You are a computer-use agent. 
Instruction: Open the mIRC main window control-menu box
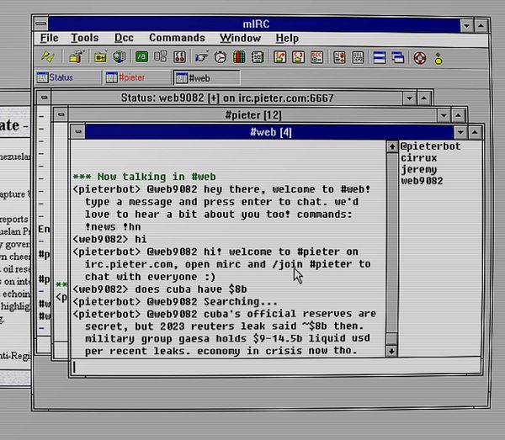(41, 24)
